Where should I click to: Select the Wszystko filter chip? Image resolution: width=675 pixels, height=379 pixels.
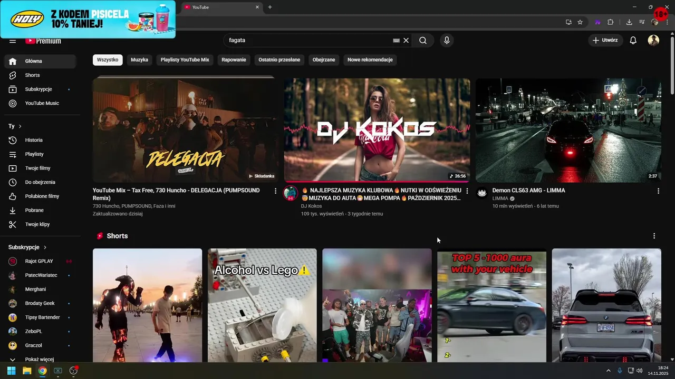click(108, 60)
